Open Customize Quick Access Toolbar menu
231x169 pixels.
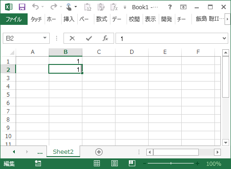(x=125, y=7)
